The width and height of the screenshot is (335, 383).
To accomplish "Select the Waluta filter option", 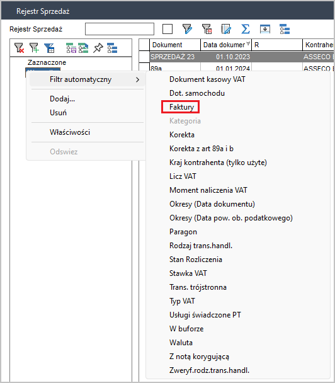I will pyautogui.click(x=181, y=343).
